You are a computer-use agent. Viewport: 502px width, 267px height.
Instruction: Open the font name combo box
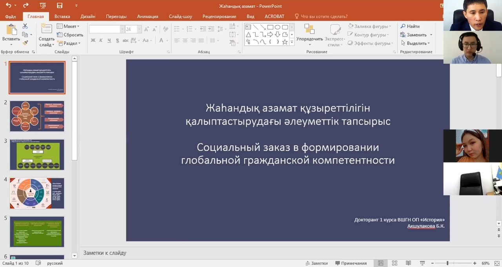(x=107, y=29)
